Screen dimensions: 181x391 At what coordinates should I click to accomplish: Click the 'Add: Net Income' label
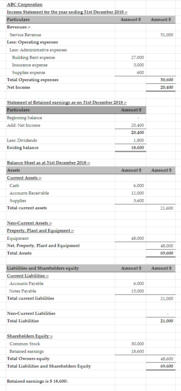[x=24, y=125]
